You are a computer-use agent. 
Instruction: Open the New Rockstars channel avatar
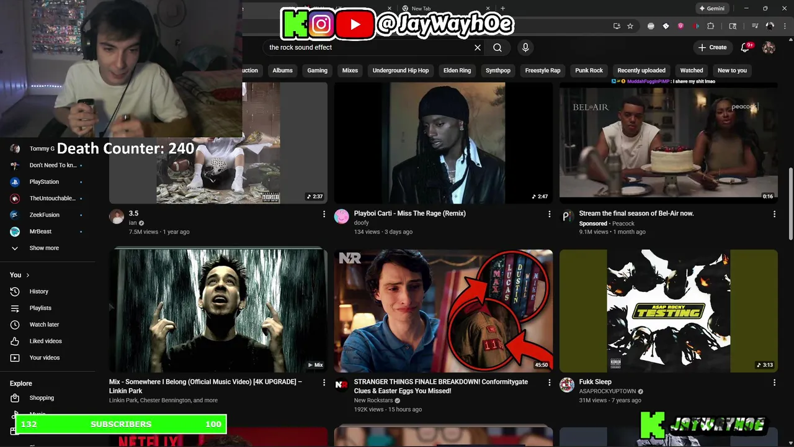click(x=342, y=385)
